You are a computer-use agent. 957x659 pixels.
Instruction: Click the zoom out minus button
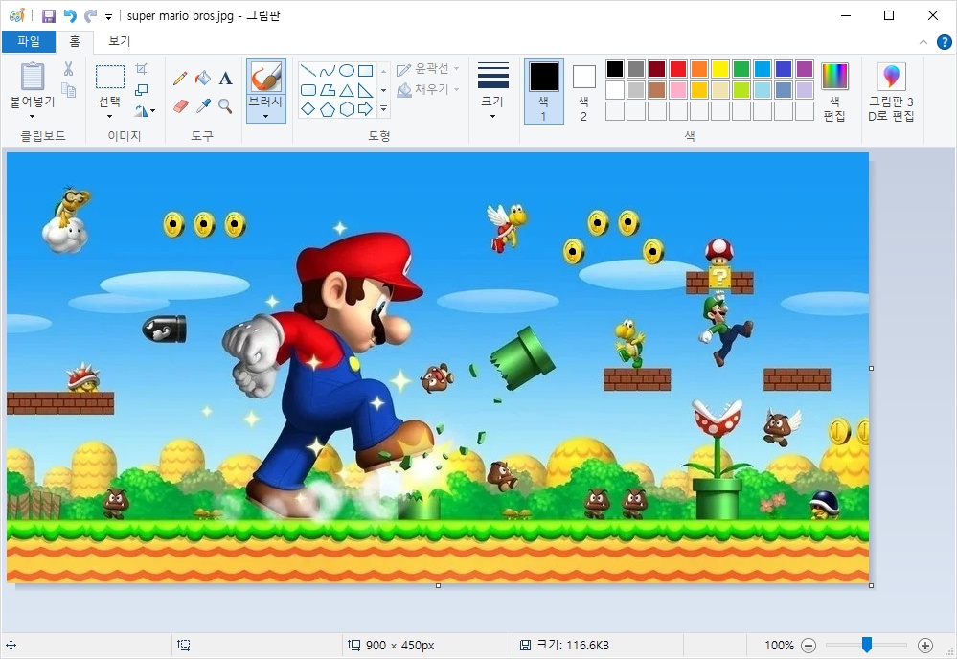[x=809, y=645]
